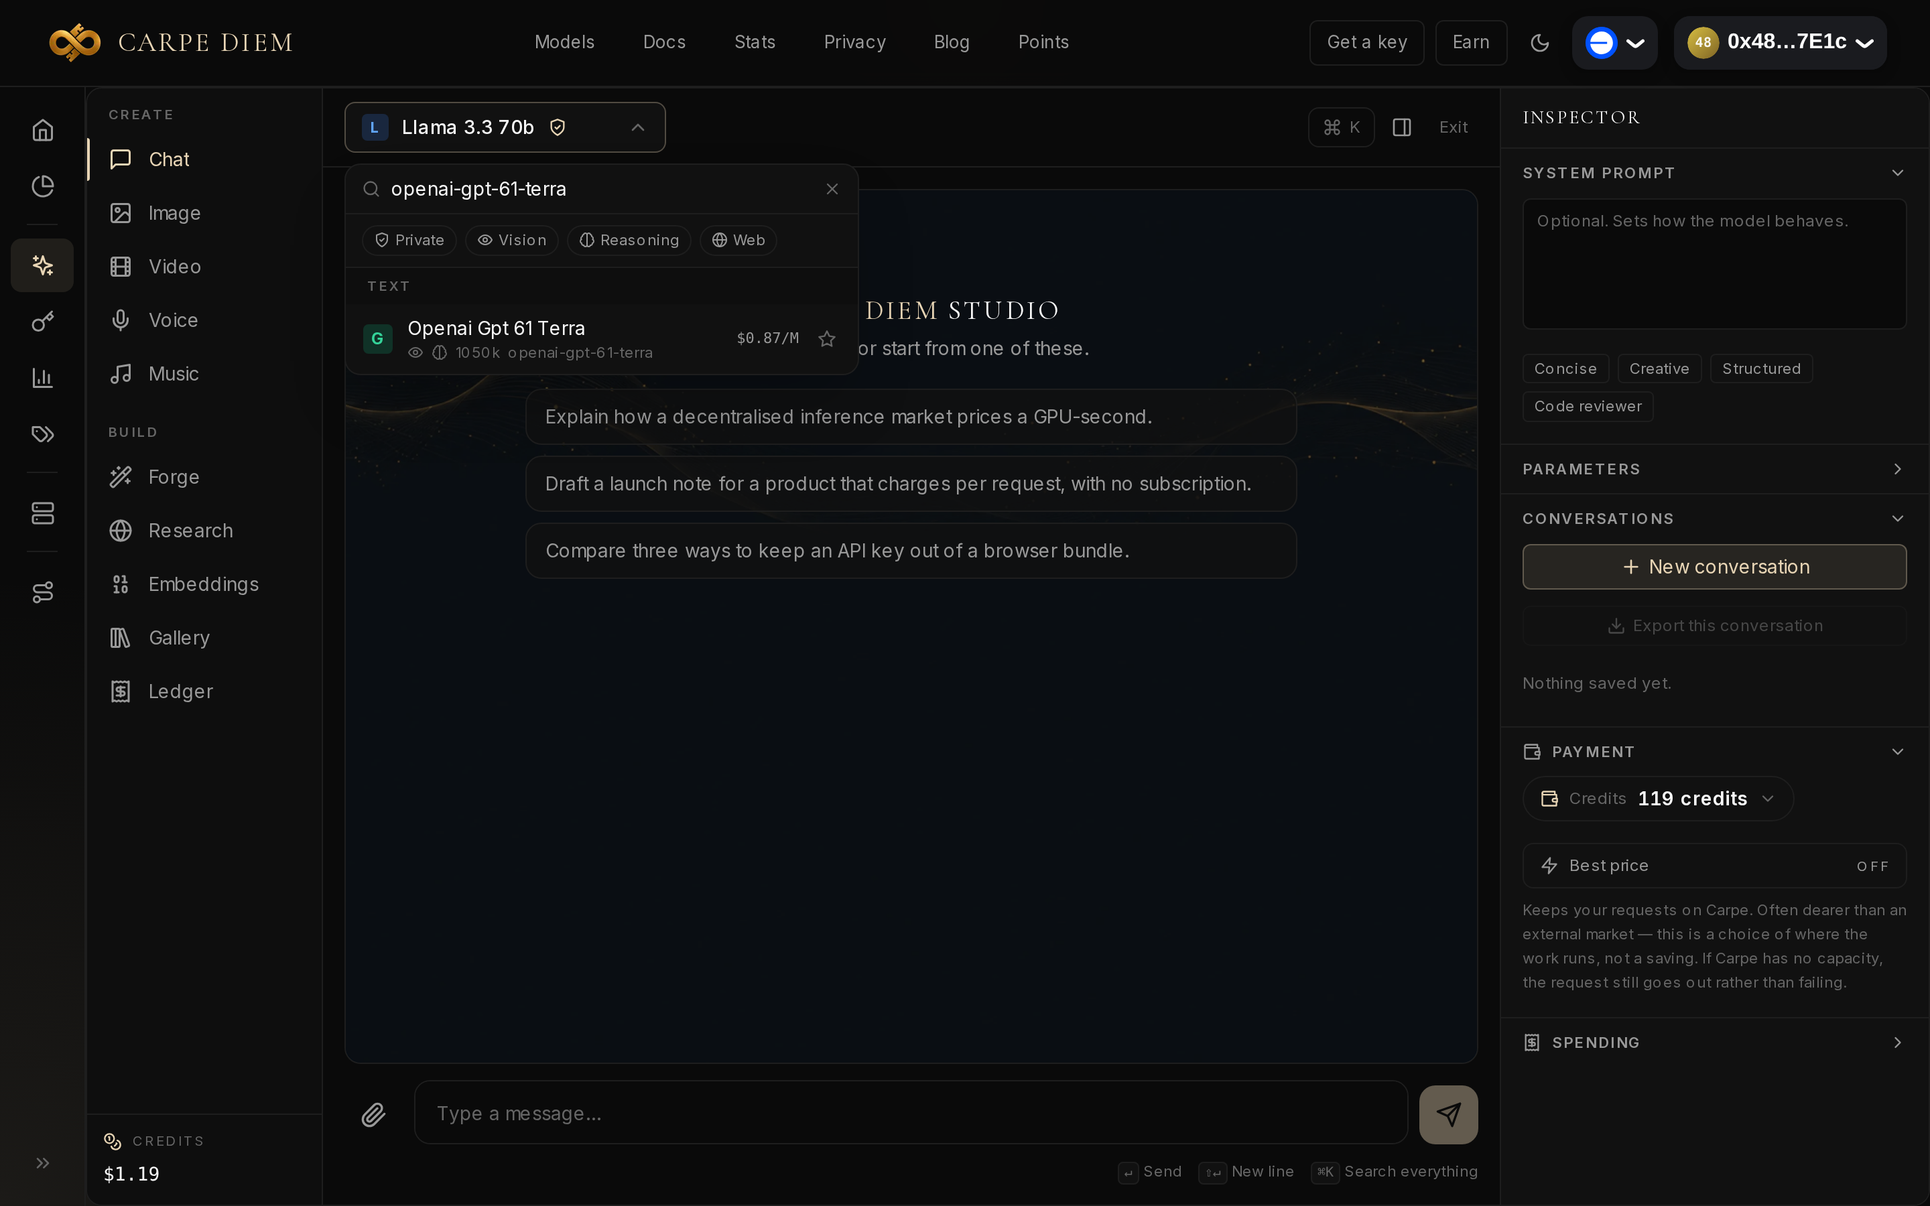Expand the rail with double chevron icon
This screenshot has height=1206, width=1930.
[42, 1163]
